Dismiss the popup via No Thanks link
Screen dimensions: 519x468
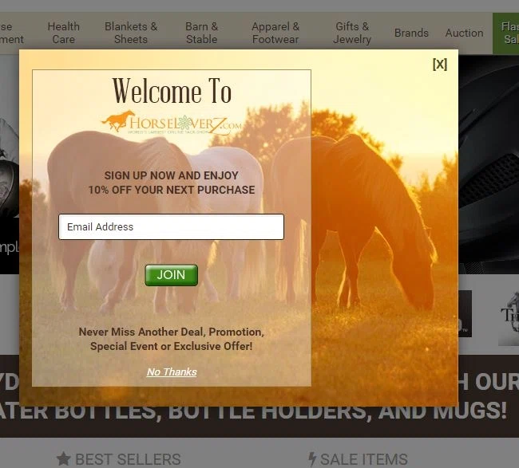coord(172,372)
